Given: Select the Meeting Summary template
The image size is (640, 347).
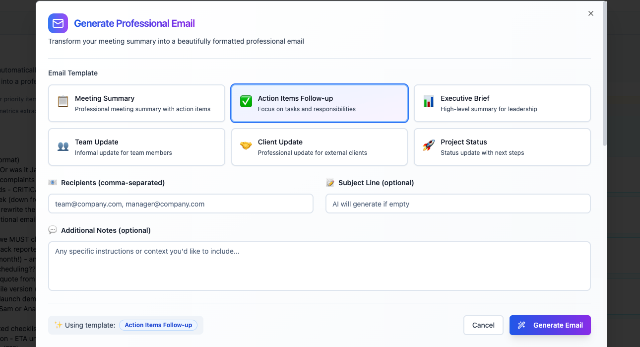Looking at the screenshot, I should (136, 103).
